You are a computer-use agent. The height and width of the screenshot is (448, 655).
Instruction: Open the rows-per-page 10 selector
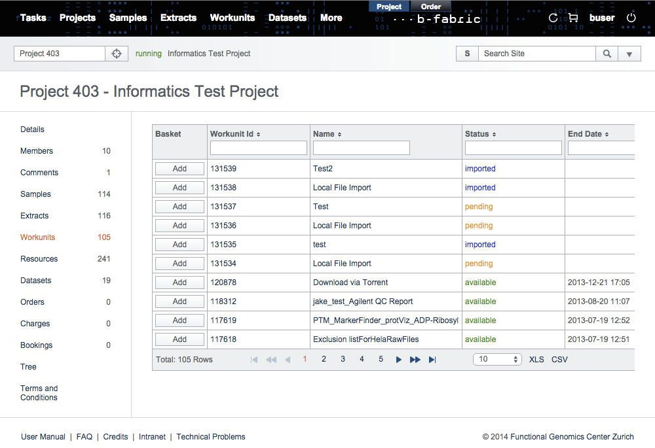point(497,359)
